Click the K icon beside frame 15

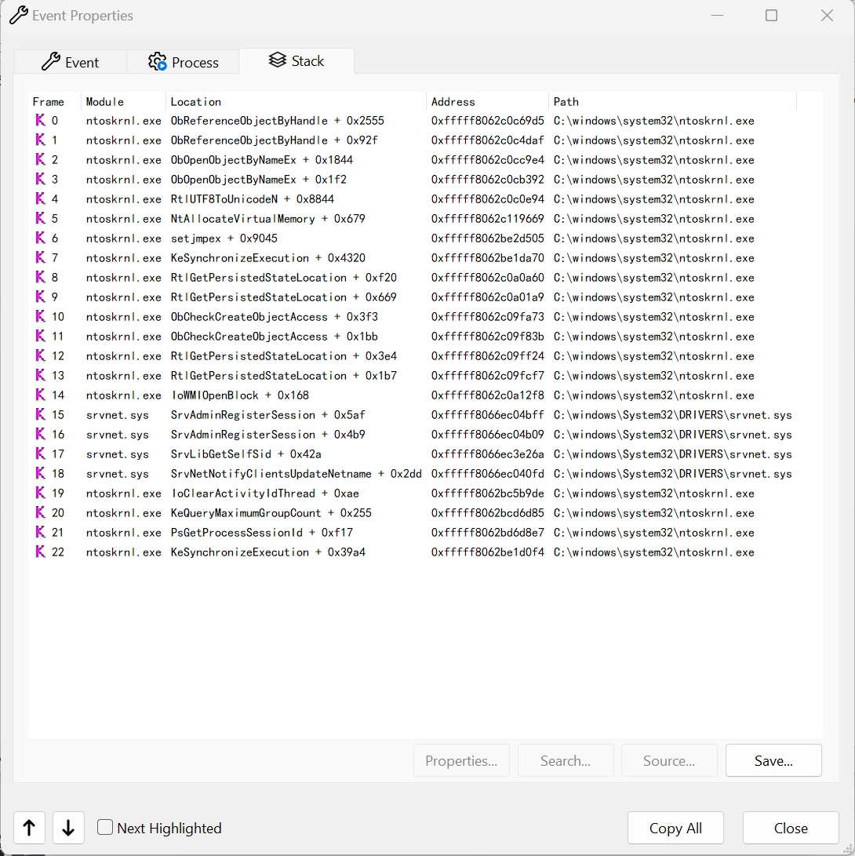tap(40, 415)
